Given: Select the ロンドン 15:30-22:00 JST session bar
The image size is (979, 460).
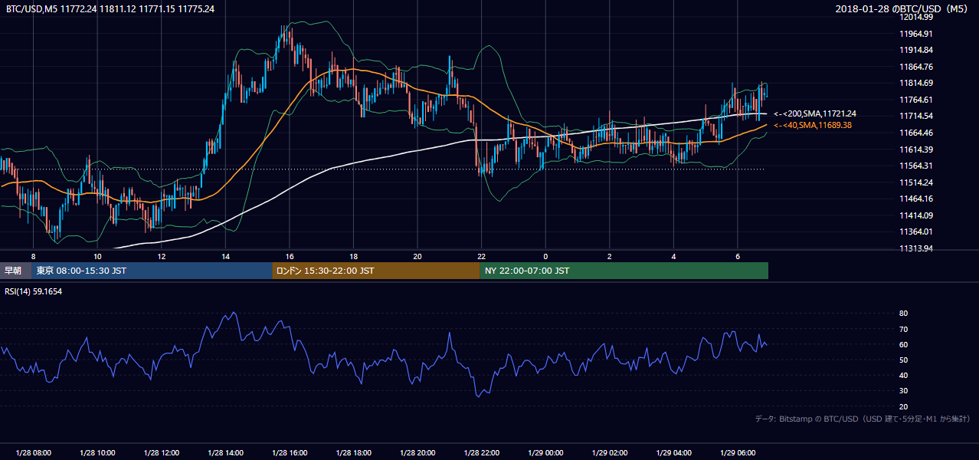Looking at the screenshot, I should (x=376, y=271).
